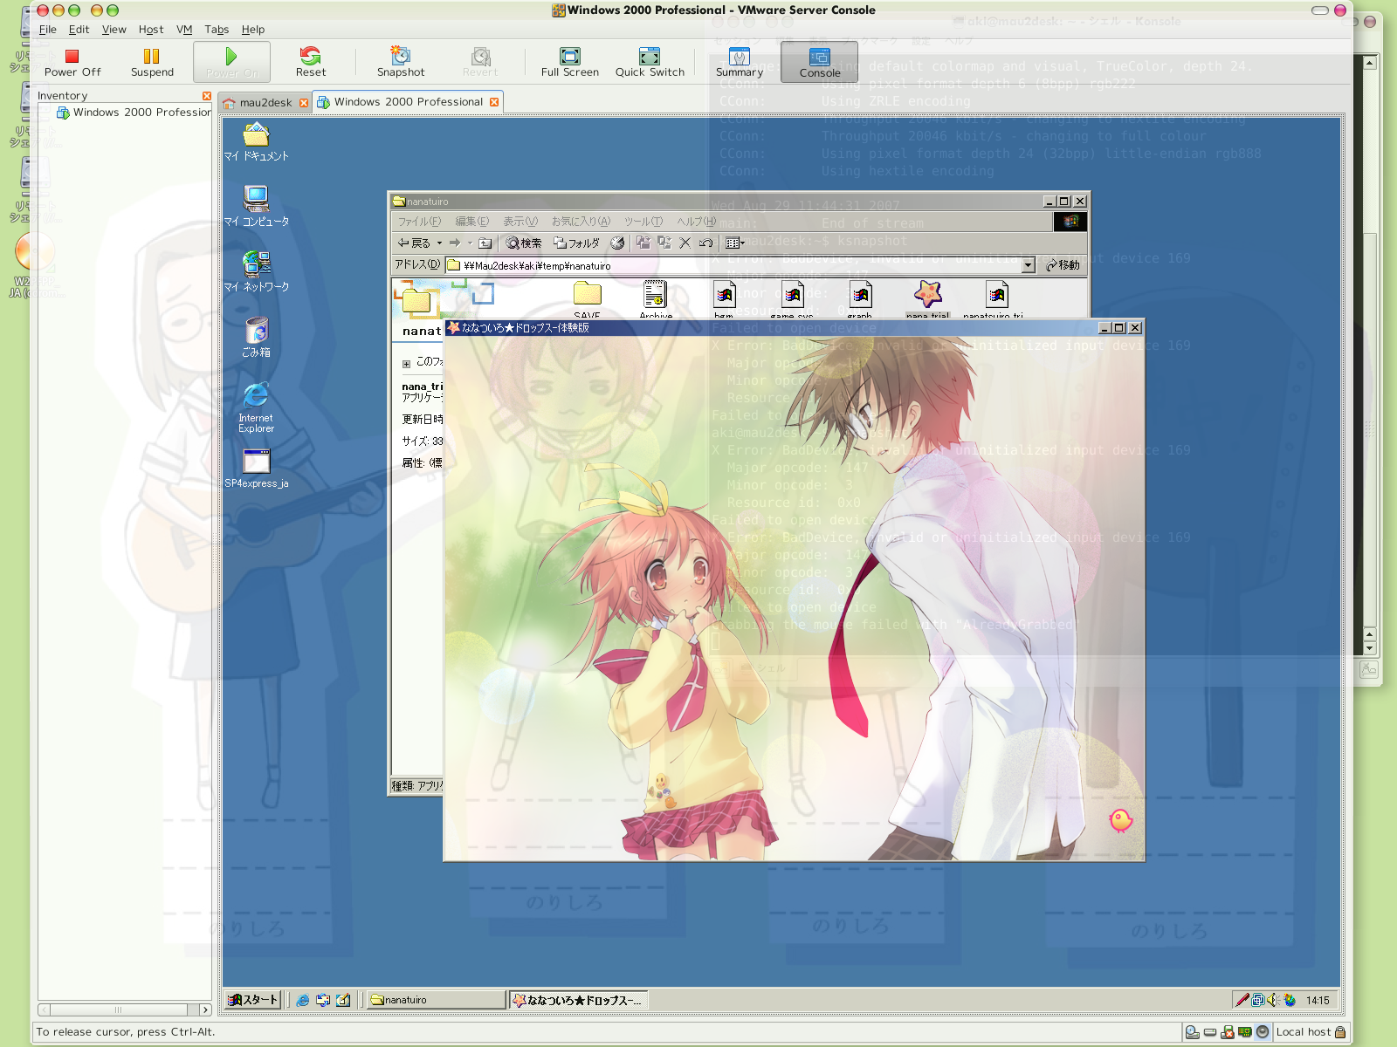Close the Windows 2000 Professional tab

pyautogui.click(x=494, y=102)
